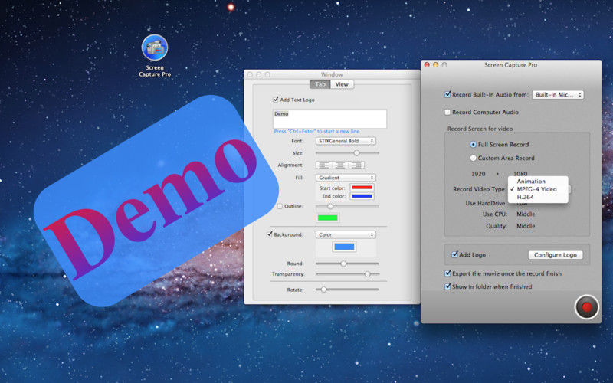Enable Record Computer Audio
This screenshot has height=383, width=613.
[447, 112]
